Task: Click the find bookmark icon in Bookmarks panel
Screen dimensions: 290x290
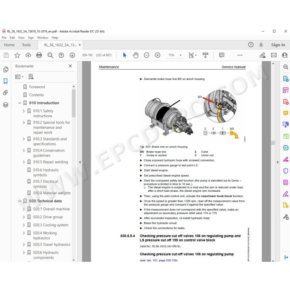Action: point(31,77)
